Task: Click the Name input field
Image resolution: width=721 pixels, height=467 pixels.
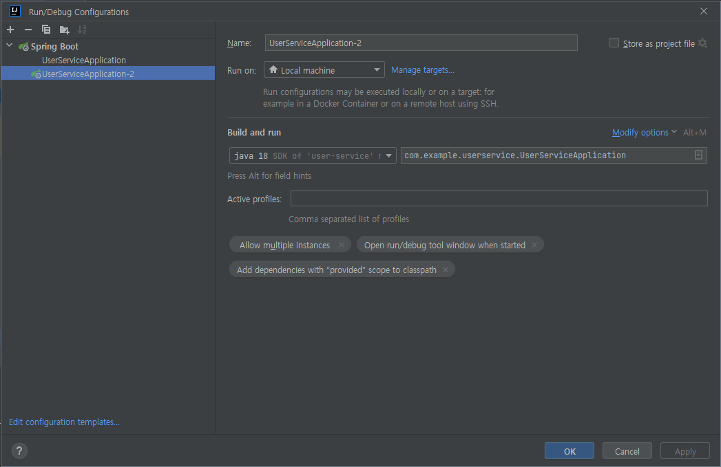Action: tap(421, 43)
